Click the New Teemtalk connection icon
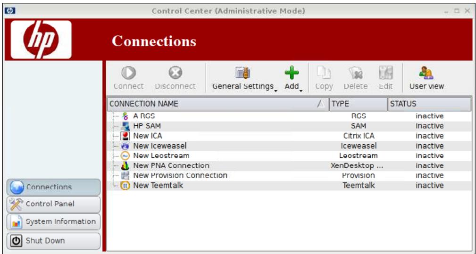The width and height of the screenshot is (476, 254). pyautogui.click(x=125, y=186)
